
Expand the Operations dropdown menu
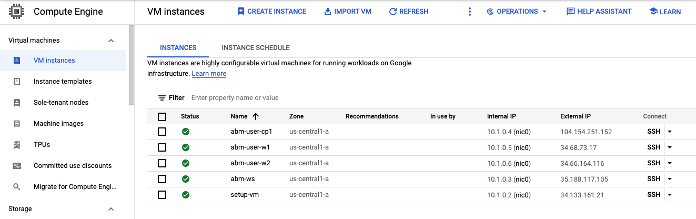tap(517, 12)
